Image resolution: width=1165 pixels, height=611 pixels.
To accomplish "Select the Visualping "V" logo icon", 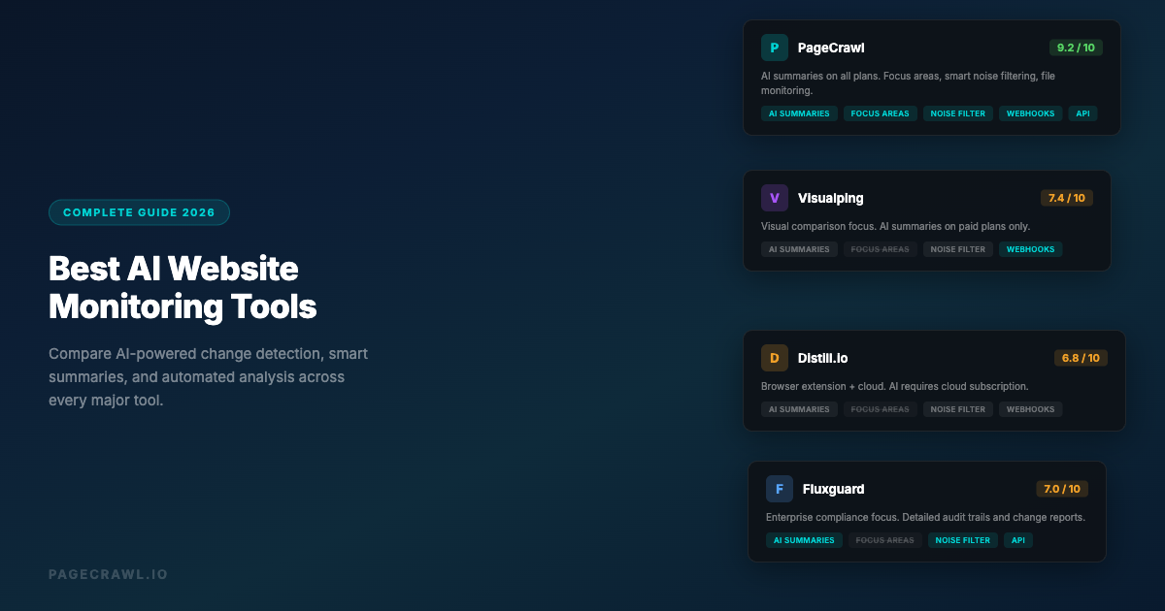I will [774, 197].
